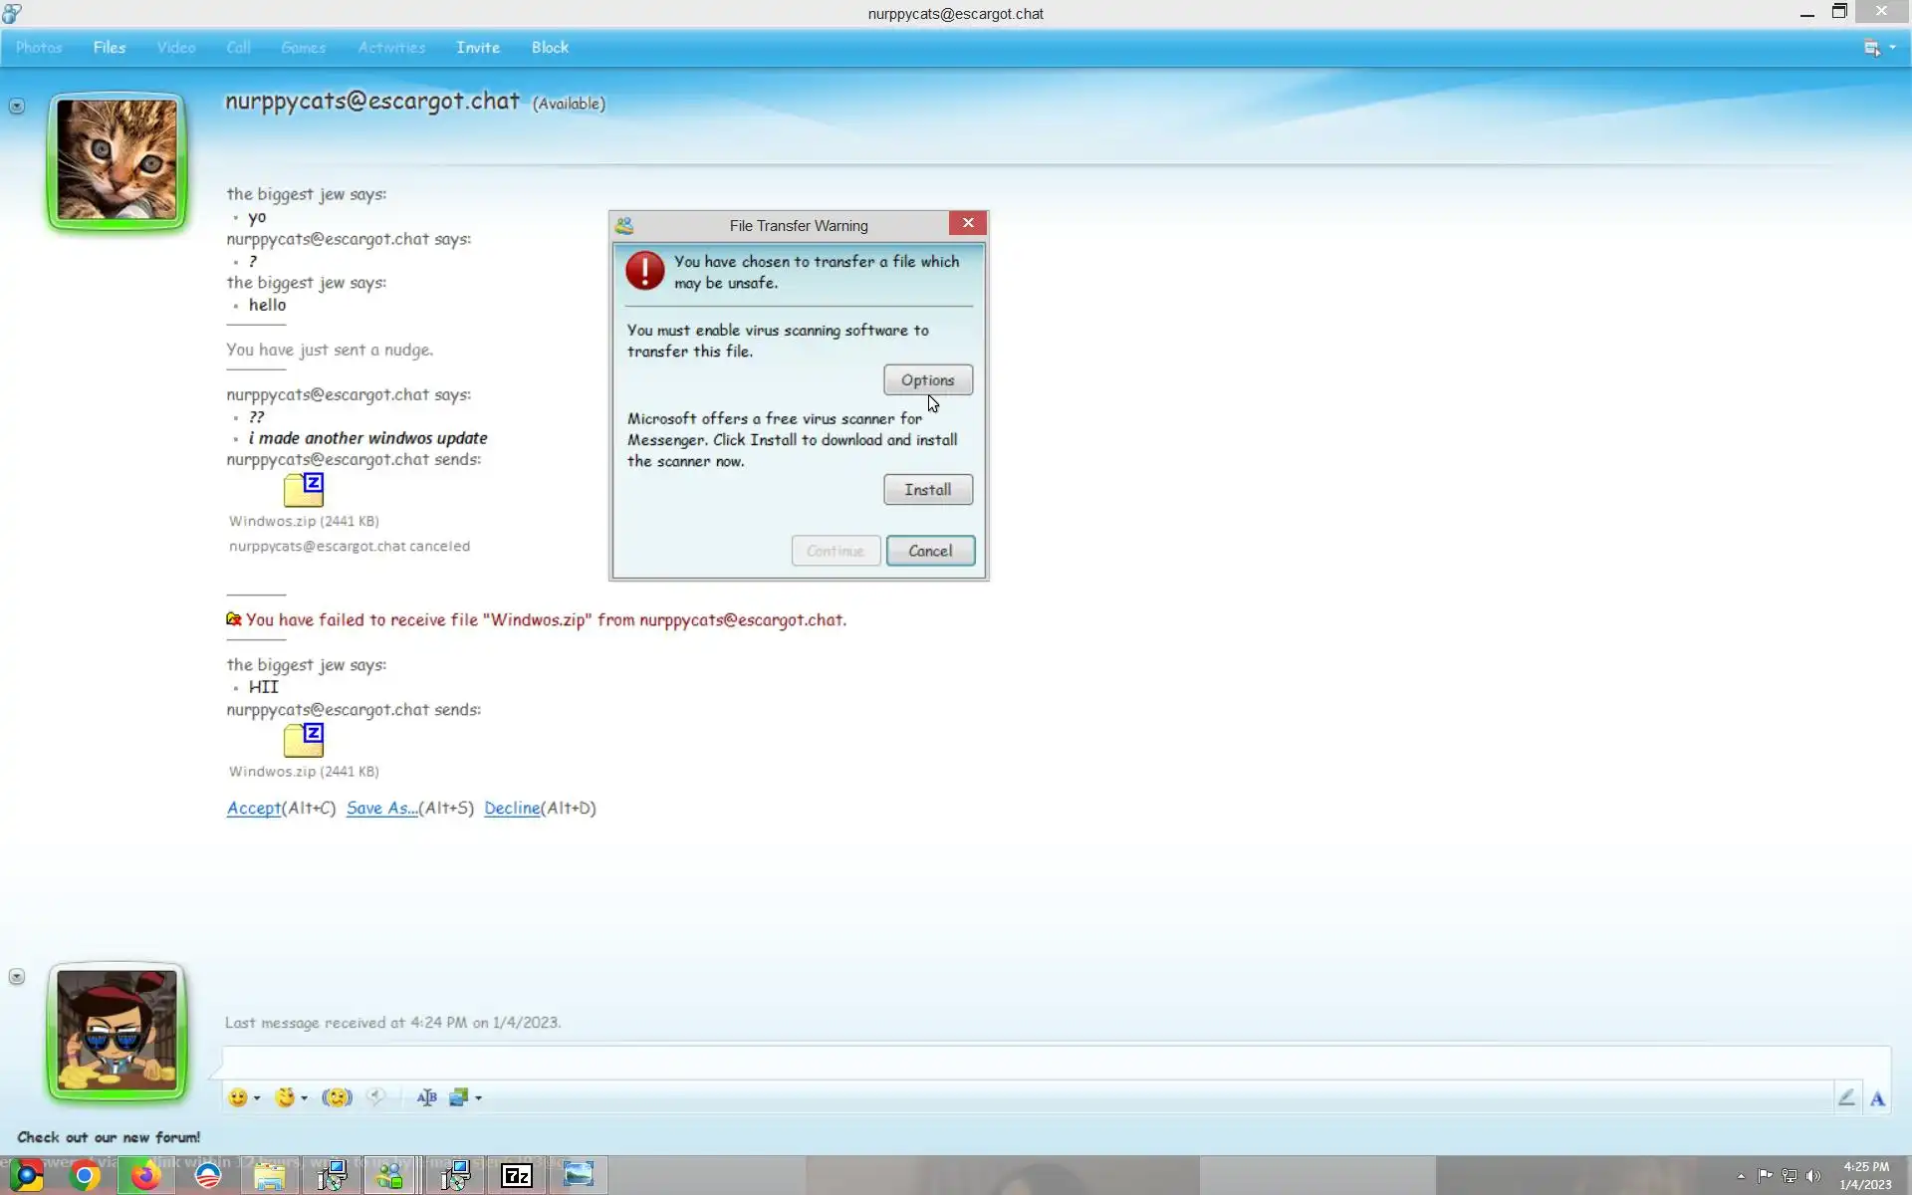Send a nudge with the shaking face icon

click(337, 1097)
